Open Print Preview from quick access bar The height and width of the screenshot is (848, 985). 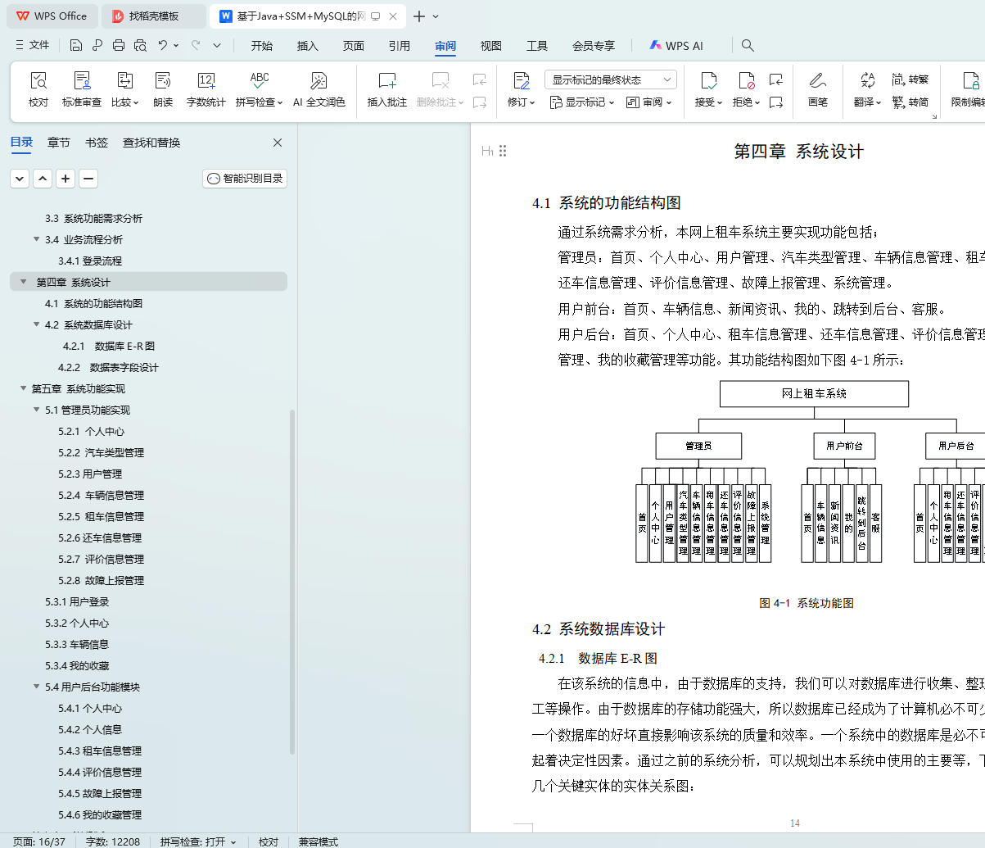pyautogui.click(x=140, y=46)
